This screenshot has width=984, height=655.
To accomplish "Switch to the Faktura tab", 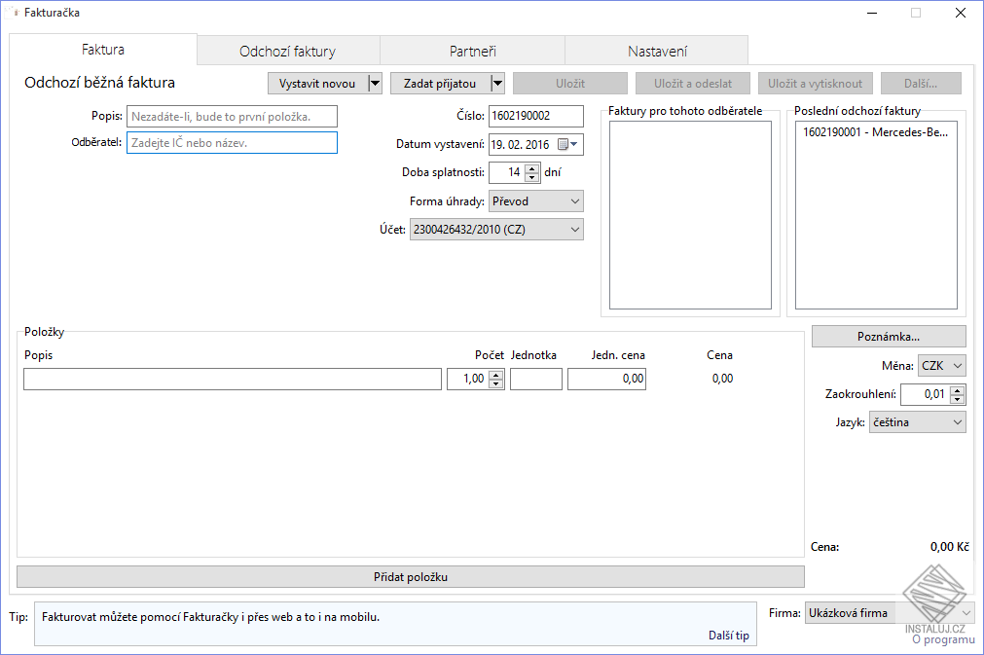I will pos(103,50).
